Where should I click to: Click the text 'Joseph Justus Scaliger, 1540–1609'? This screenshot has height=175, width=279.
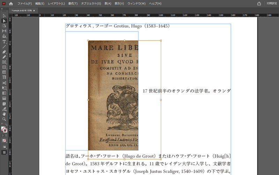(x=169, y=172)
